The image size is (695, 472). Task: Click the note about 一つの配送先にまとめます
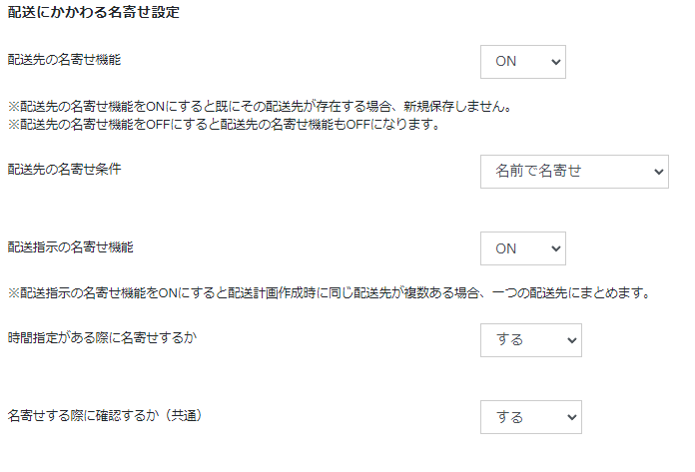(x=330, y=293)
